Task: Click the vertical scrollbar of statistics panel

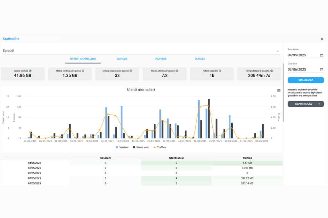Action: coord(283,93)
